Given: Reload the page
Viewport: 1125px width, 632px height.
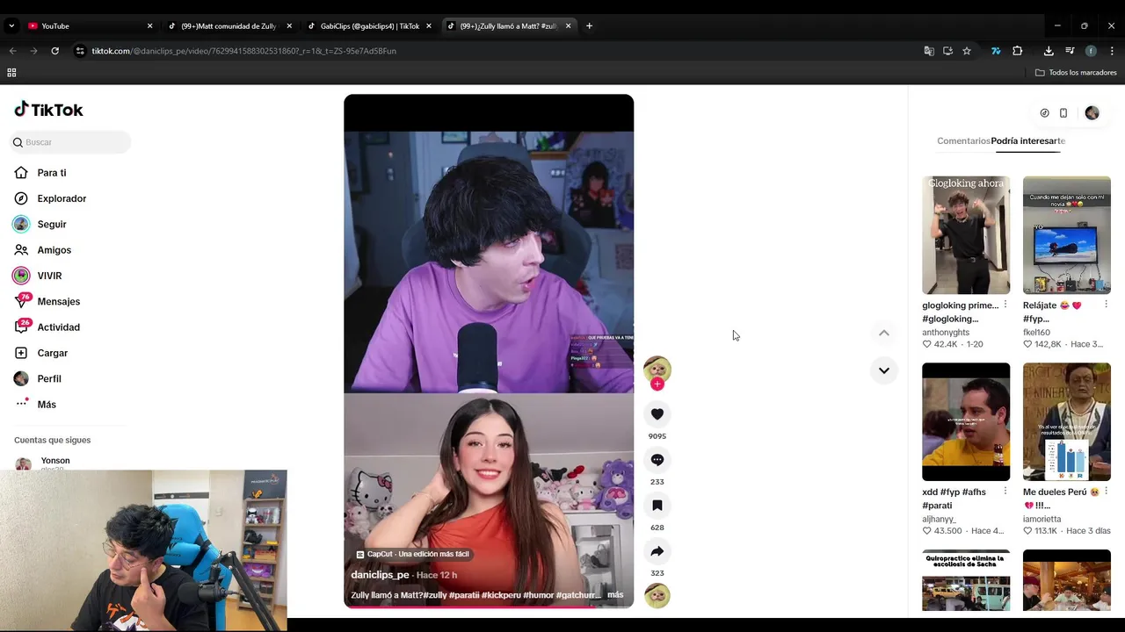Looking at the screenshot, I should (x=54, y=51).
